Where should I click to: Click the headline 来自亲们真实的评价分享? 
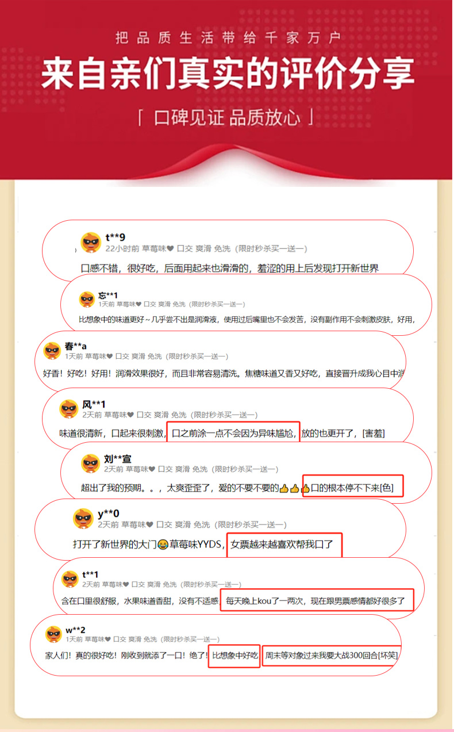(227, 75)
